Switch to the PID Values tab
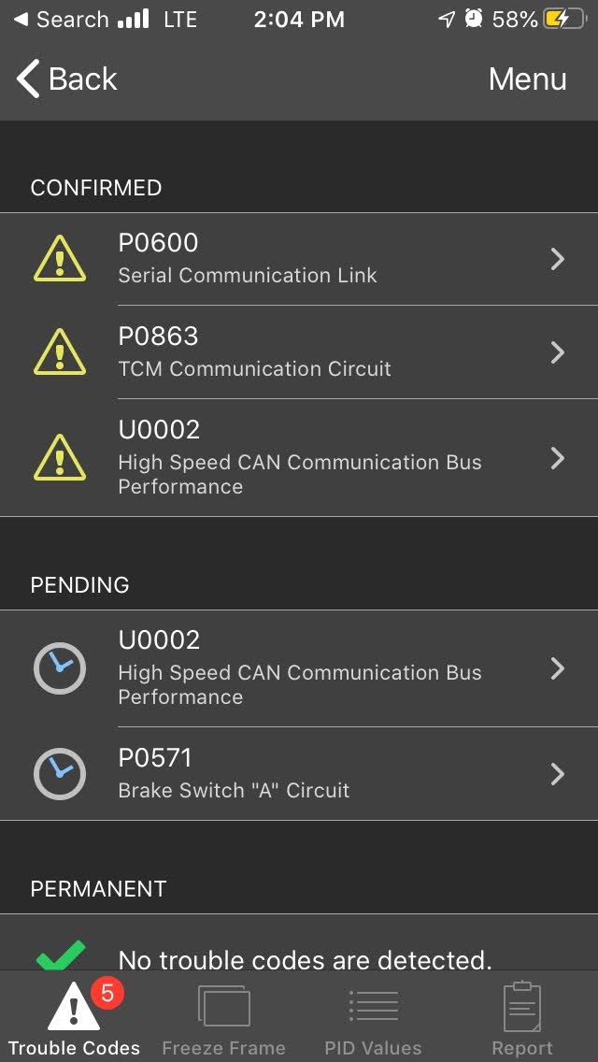This screenshot has height=1062, width=598. click(x=373, y=1020)
